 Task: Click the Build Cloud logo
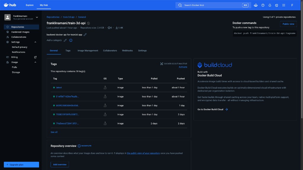215,65
